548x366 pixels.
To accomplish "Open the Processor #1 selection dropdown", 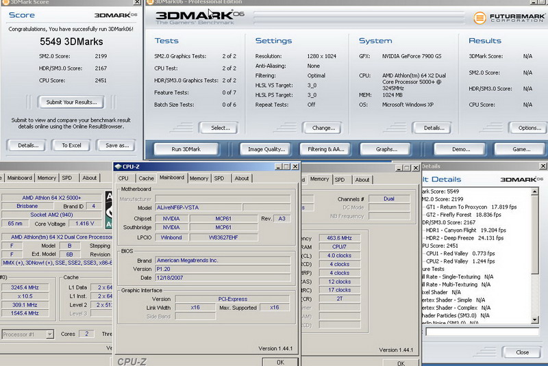I will (x=50, y=335).
